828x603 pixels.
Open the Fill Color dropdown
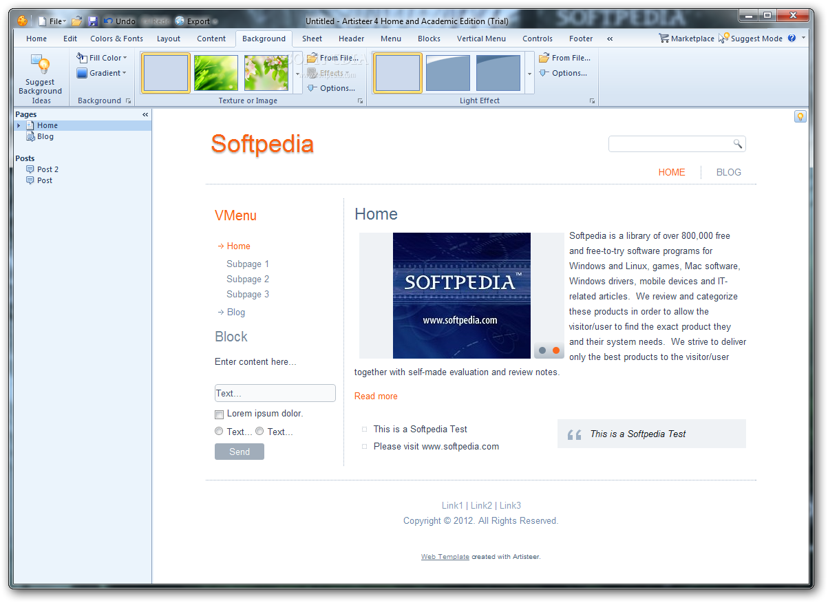tap(102, 58)
